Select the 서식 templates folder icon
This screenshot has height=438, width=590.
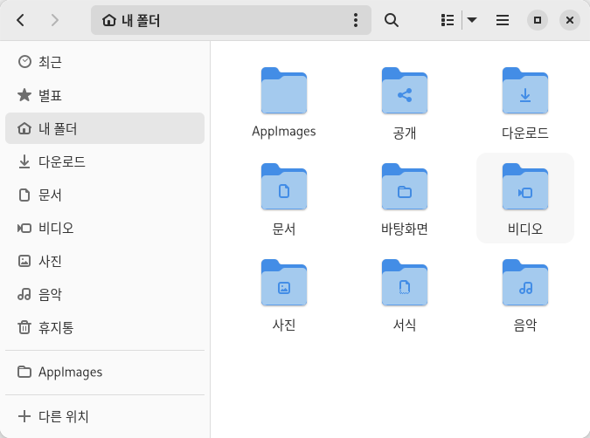coord(405,283)
